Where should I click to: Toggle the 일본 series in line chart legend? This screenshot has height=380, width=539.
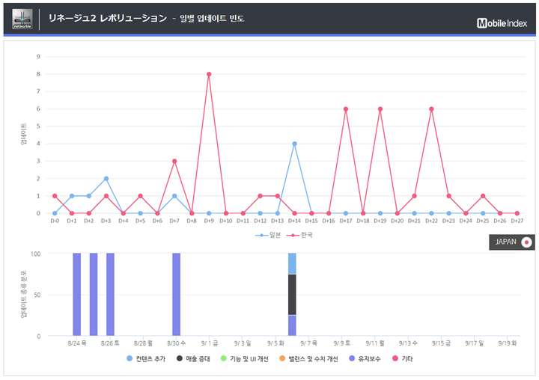coord(268,236)
